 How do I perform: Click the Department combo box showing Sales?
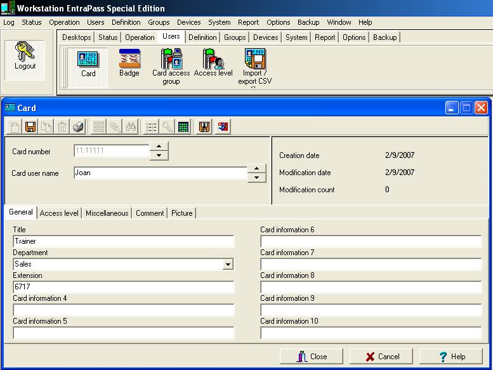124,265
